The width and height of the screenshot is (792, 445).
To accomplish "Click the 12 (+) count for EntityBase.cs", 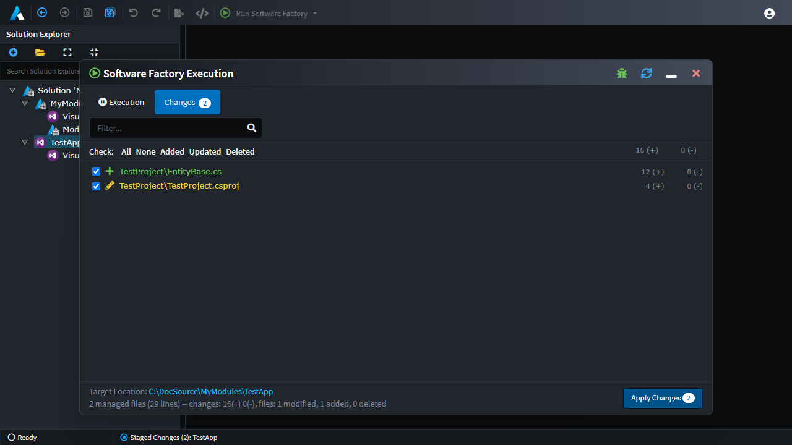I will 653,172.
